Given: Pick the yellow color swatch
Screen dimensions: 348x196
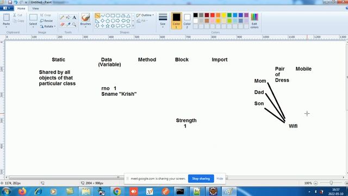Looking at the screenshot, I should click(223, 15).
